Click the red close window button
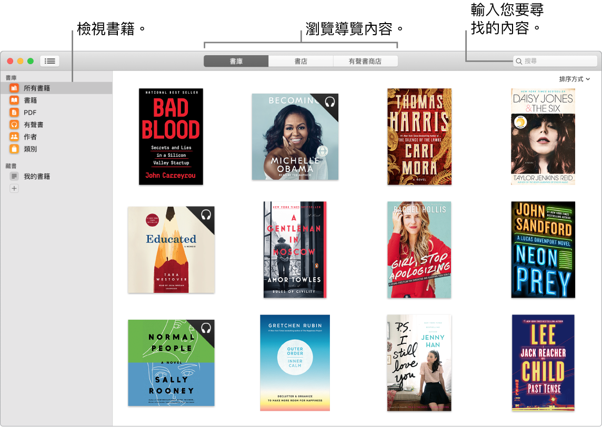Image resolution: width=602 pixels, height=428 pixels. pos(11,61)
